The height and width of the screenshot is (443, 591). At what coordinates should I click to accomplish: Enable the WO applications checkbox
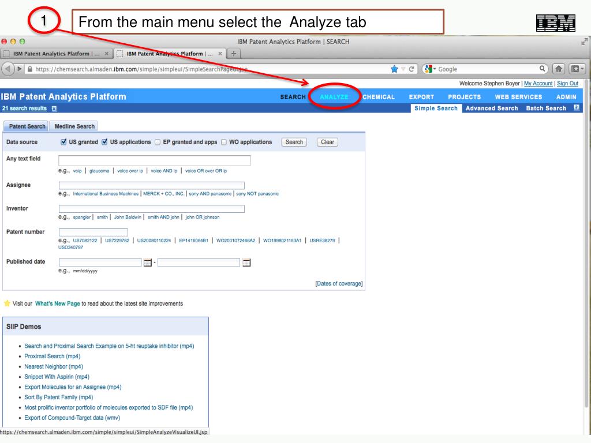click(x=224, y=142)
